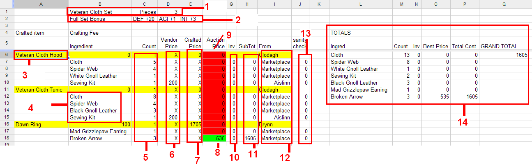Click Best Price 535 in totals table
The width and height of the screenshot is (532, 166).
click(x=436, y=96)
